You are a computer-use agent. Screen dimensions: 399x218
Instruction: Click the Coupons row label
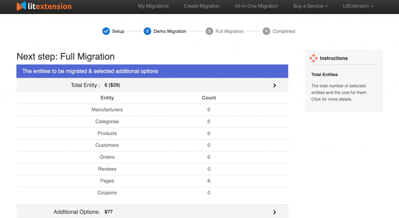click(107, 193)
